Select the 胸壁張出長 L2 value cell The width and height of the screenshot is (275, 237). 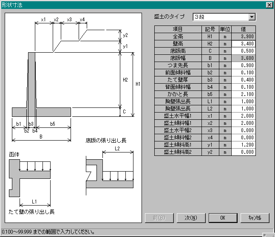(244, 108)
